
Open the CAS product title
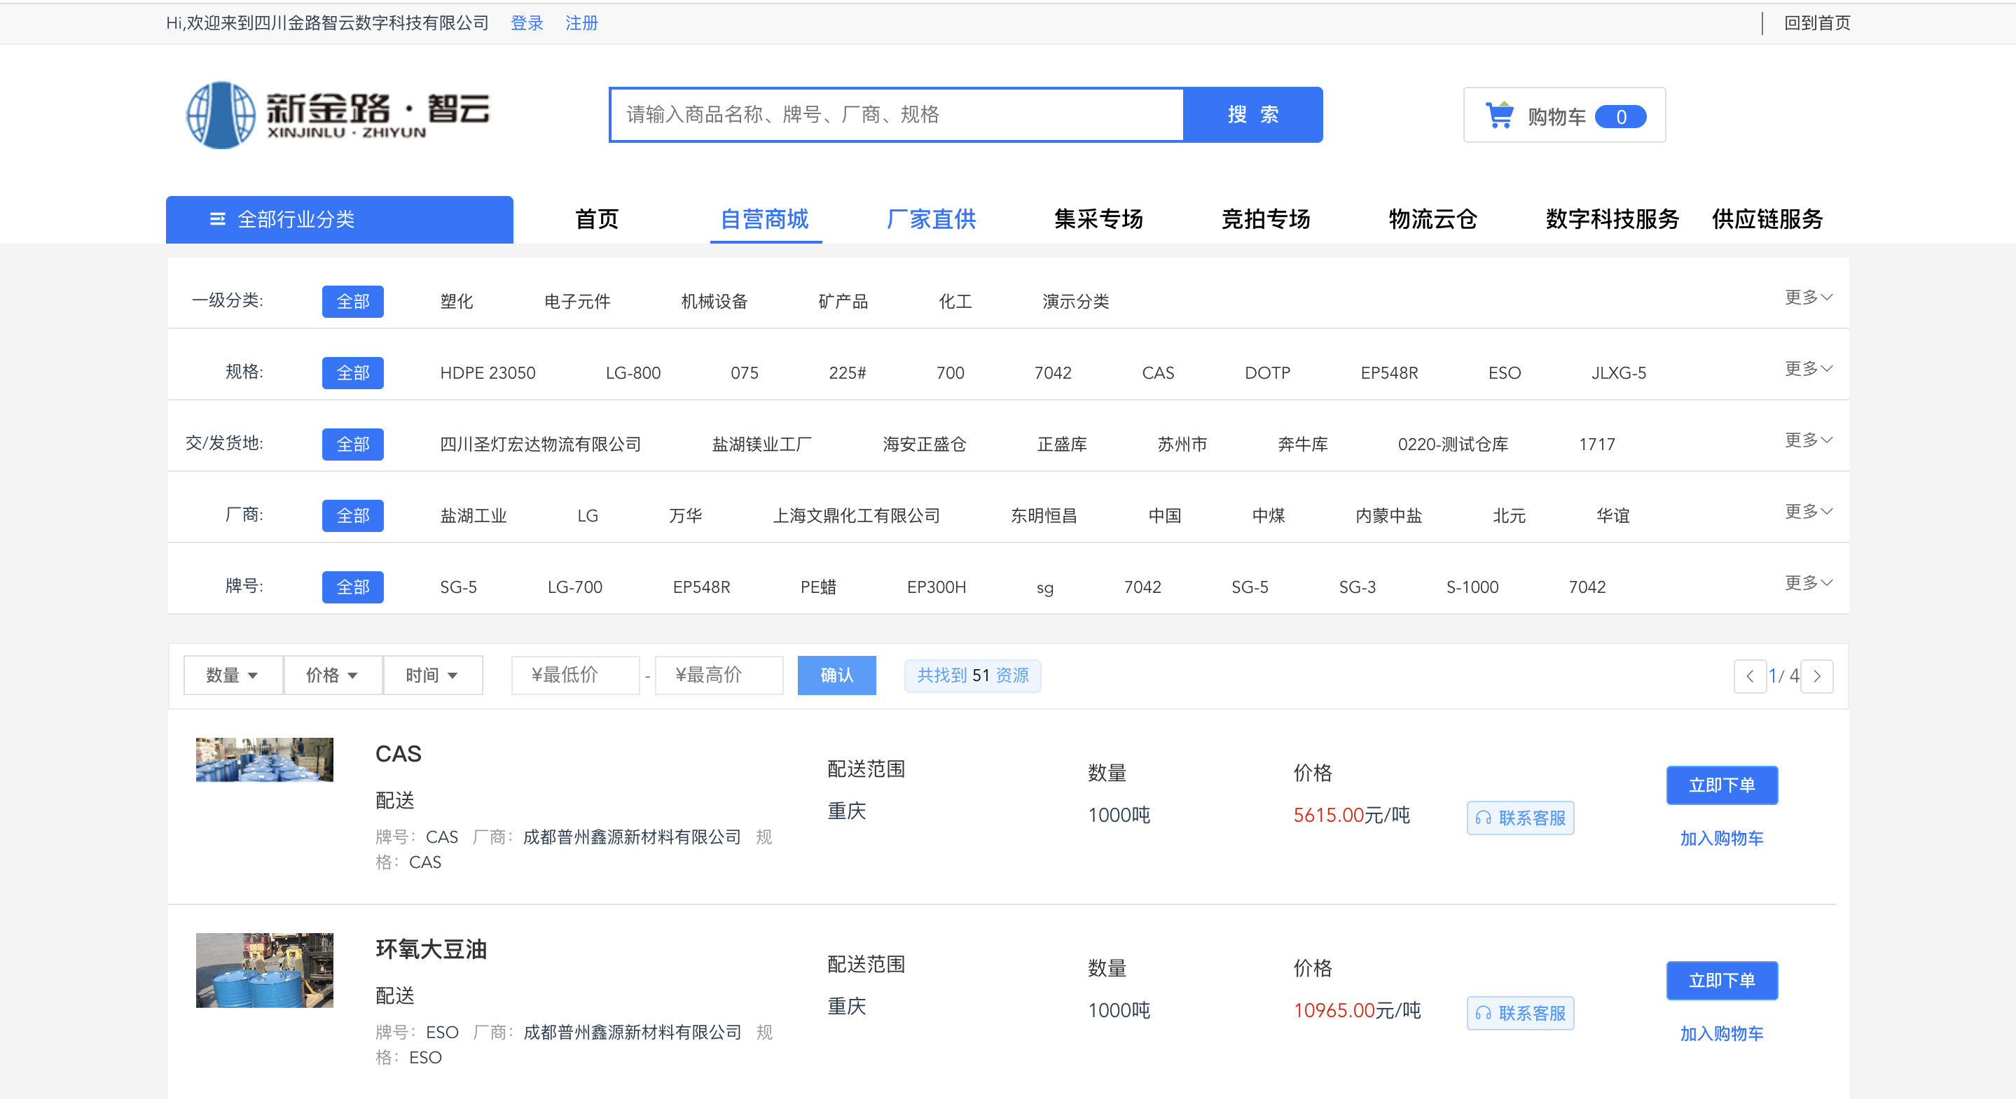pyautogui.click(x=399, y=754)
